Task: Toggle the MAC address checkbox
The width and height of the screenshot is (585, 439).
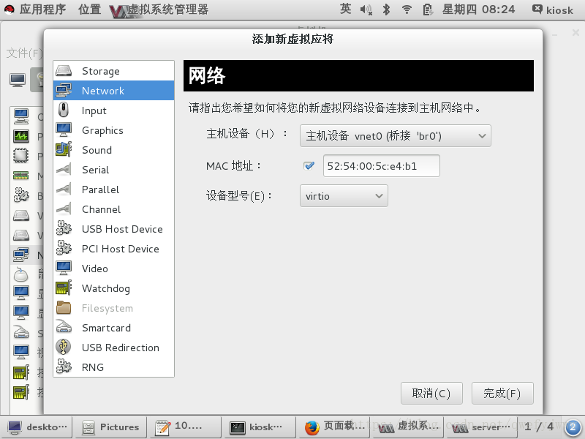Action: coord(309,166)
